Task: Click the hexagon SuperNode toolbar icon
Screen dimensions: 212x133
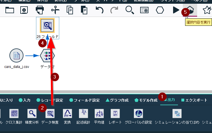Action: pyautogui.click(x=160, y=10)
